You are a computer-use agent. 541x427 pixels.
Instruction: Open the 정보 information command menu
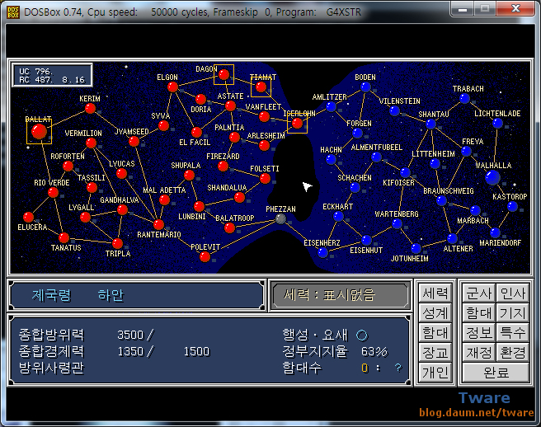point(479,333)
